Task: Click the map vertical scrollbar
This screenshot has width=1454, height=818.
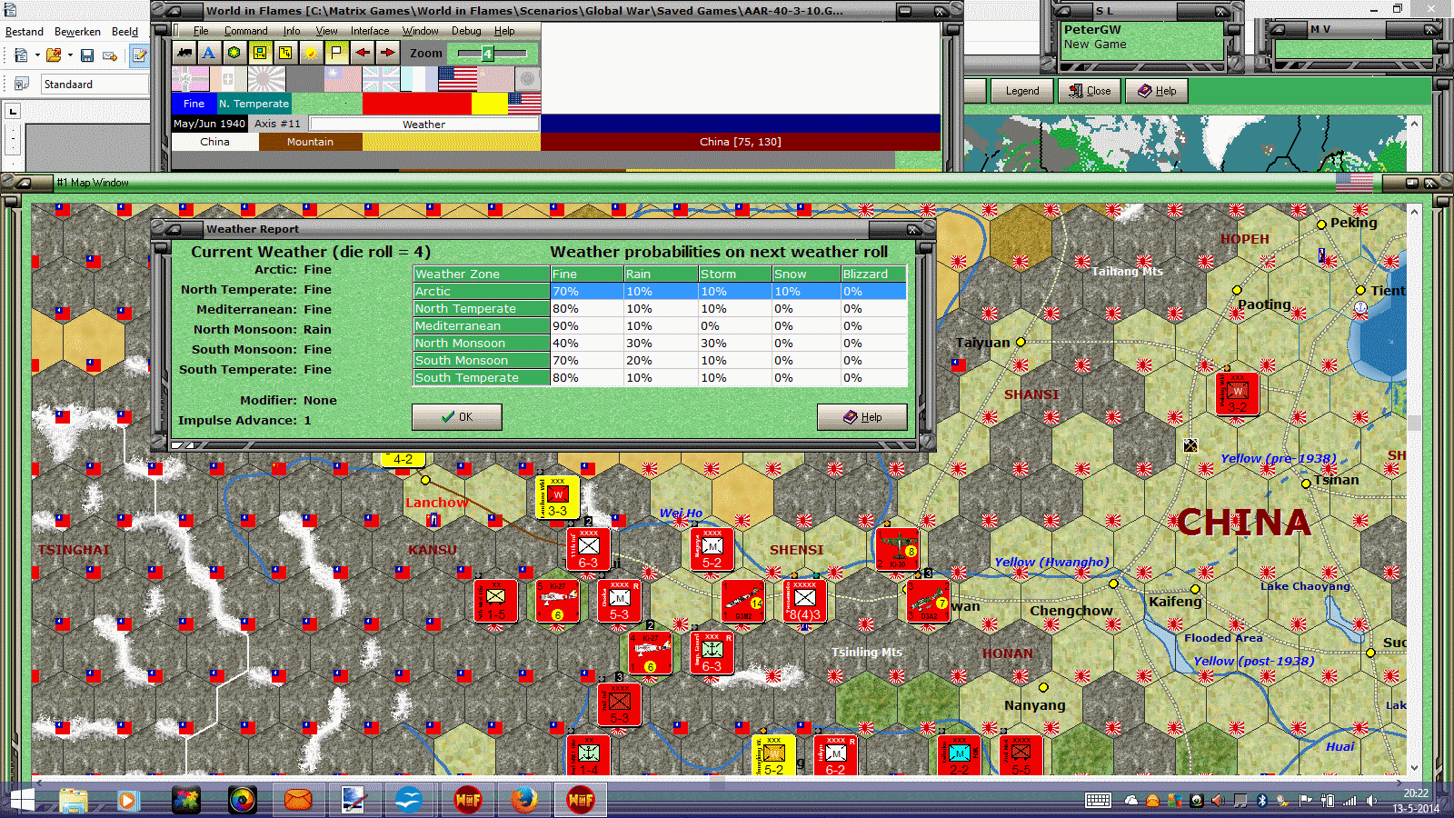Action: [1414, 489]
